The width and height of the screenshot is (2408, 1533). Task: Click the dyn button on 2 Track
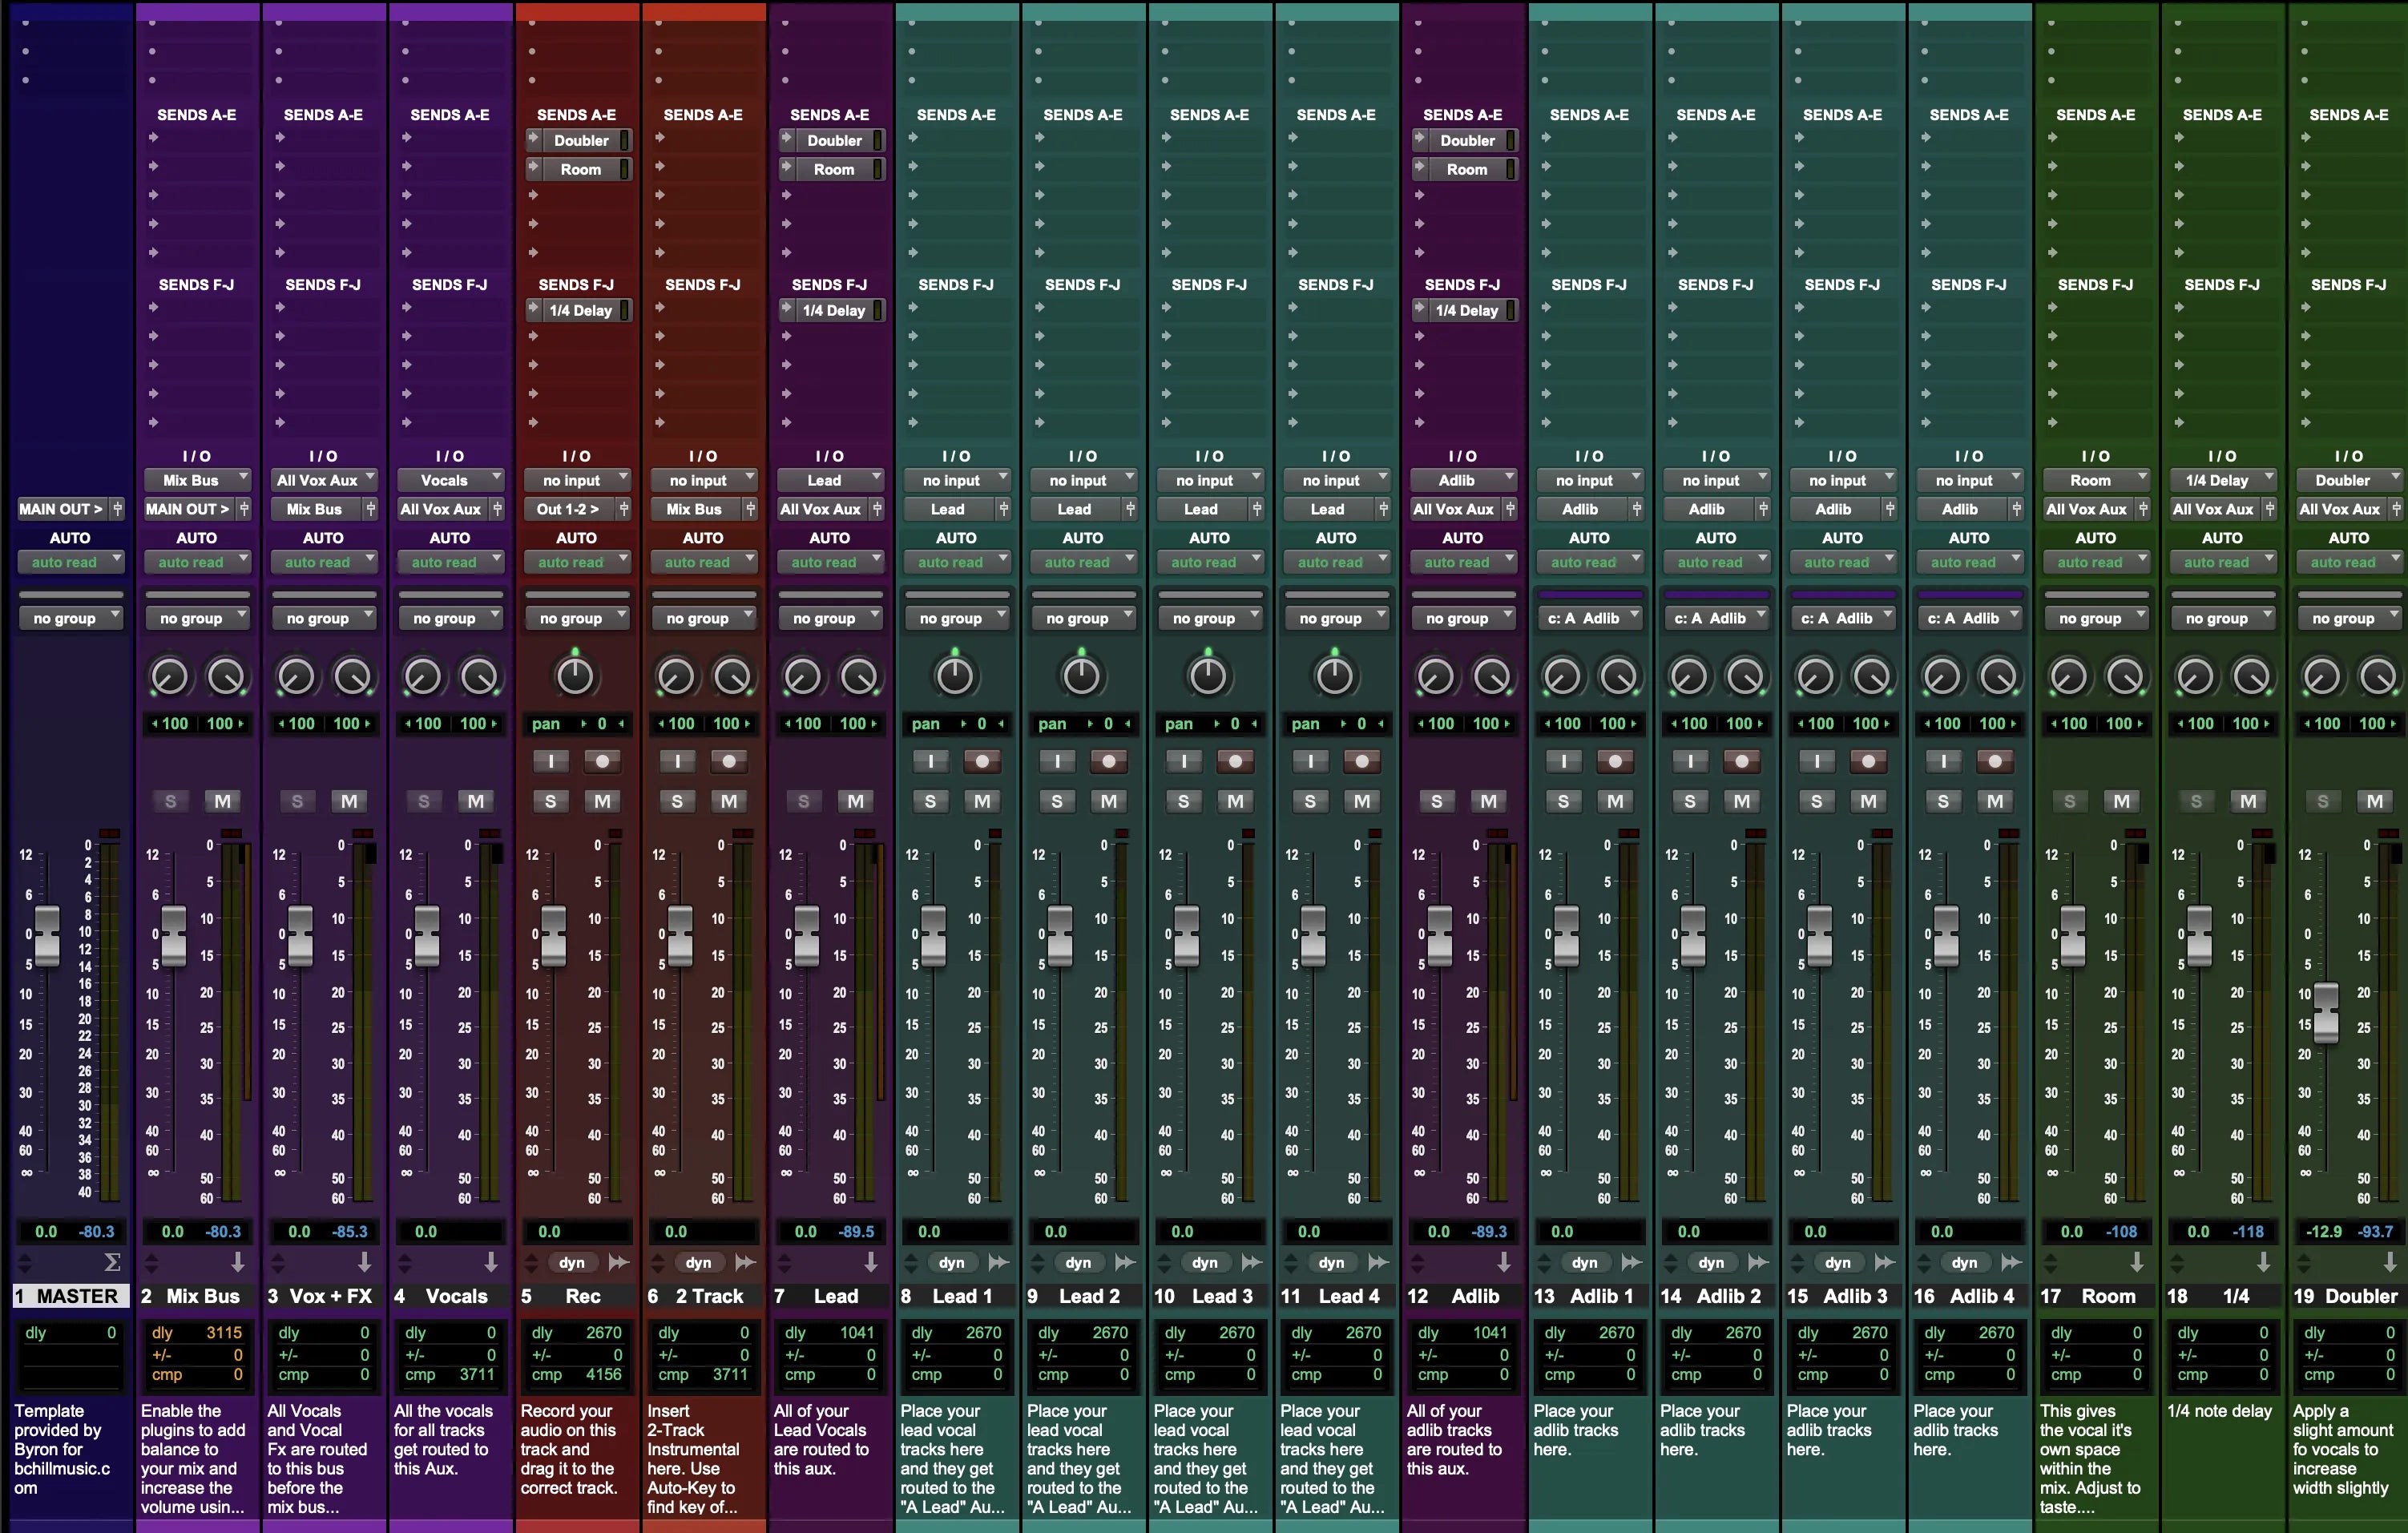click(x=698, y=1262)
